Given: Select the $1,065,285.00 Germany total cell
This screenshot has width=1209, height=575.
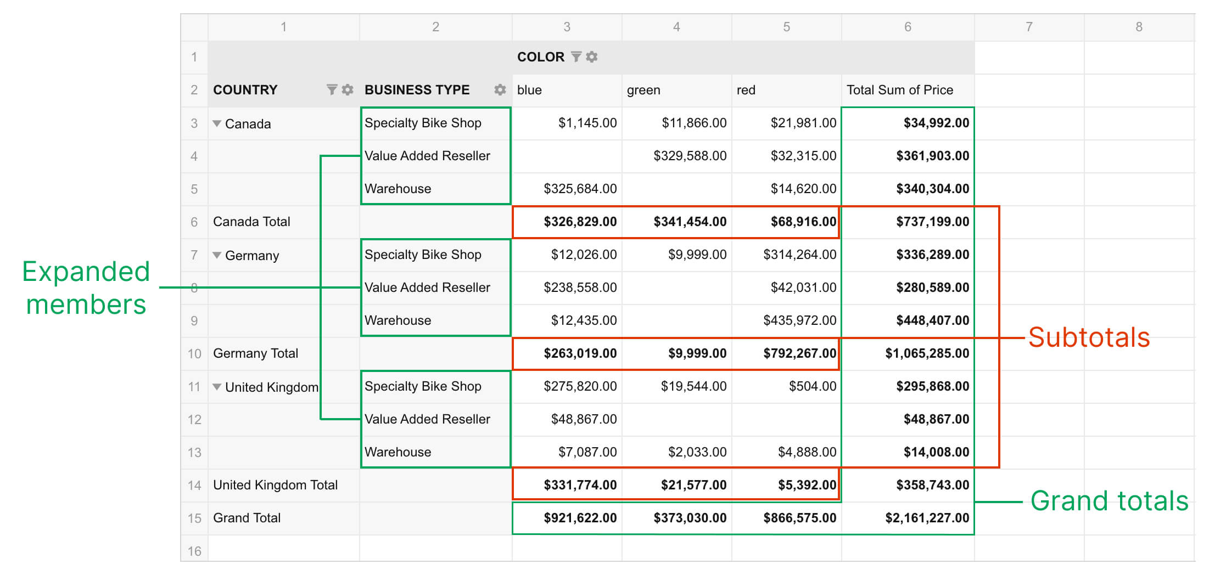Looking at the screenshot, I should [908, 354].
